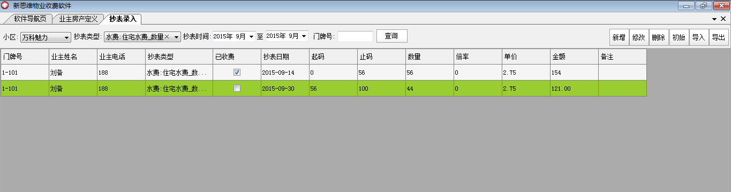The height and width of the screenshot is (192, 731).
Task: Click the 初始 button
Action: point(679,37)
